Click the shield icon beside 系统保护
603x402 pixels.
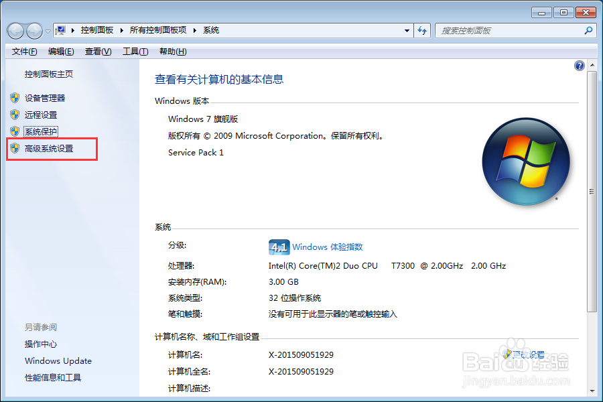click(15, 131)
